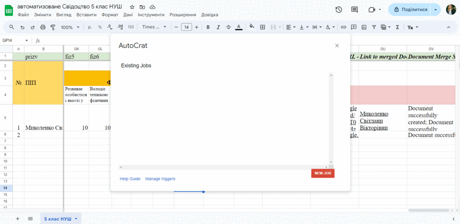The height and width of the screenshot is (224, 460).
Task: Open the Вставити menu
Action: tap(87, 15)
